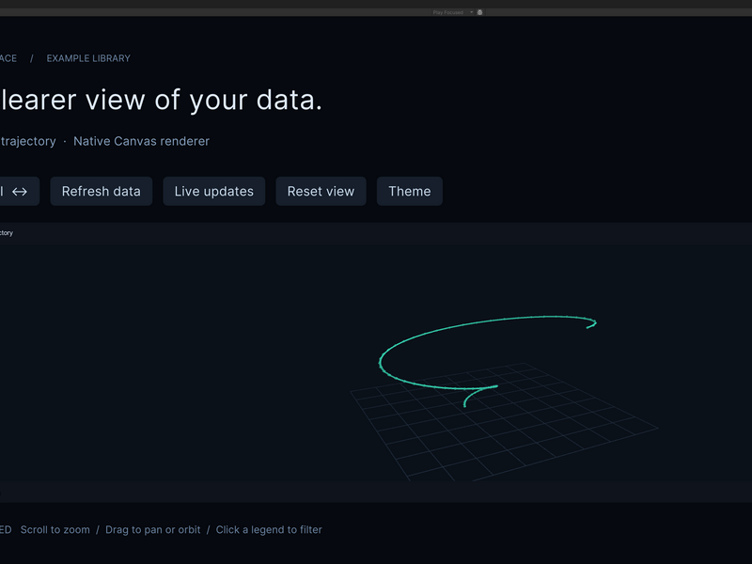Click the Reset view button
Screen dimensions: 752x564
tap(321, 192)
